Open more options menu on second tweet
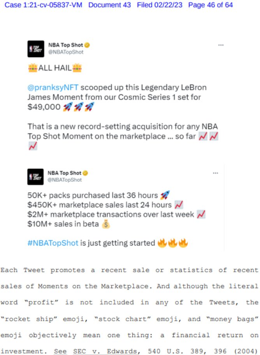 click(215, 173)
